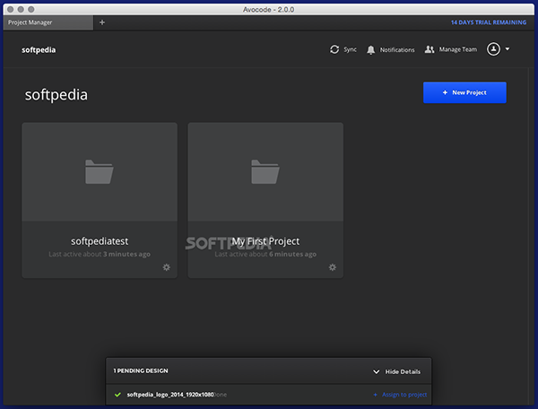Screen dimensions: 538x409
Task: Expand the account dropdown arrow
Action: point(508,49)
